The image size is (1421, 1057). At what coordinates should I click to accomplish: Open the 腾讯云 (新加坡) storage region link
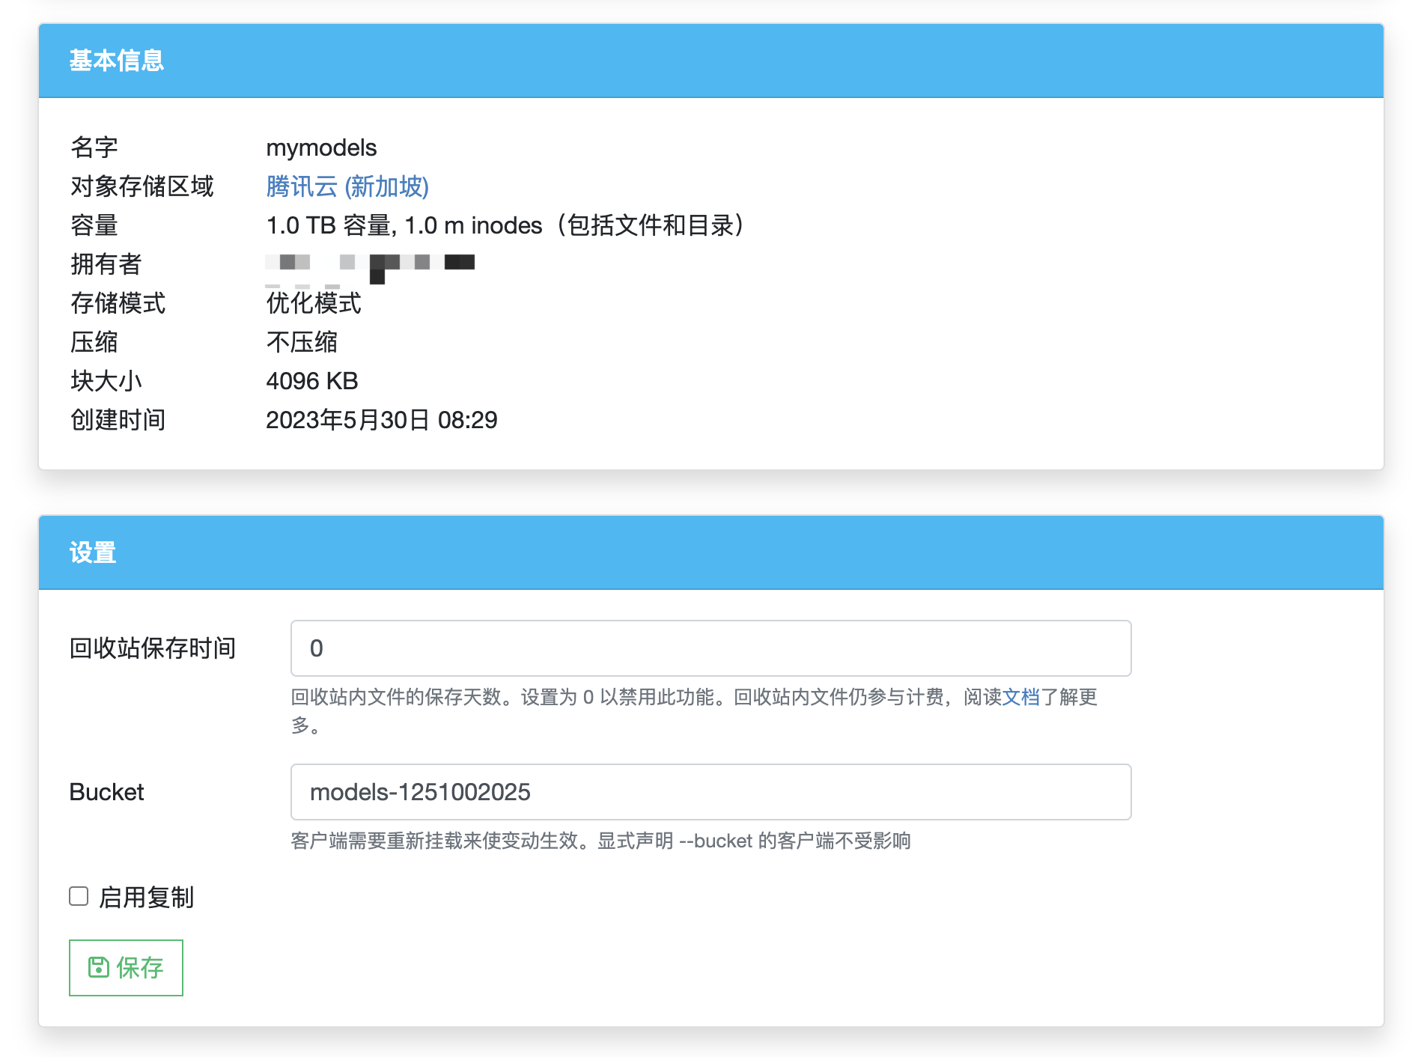347,186
